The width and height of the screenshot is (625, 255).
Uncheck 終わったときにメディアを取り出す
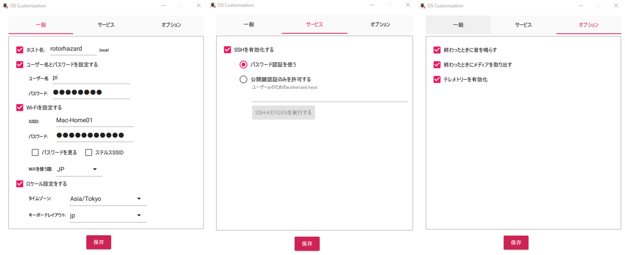click(437, 65)
